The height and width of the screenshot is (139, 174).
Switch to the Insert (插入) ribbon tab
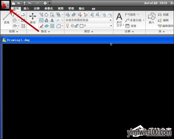pos(26,8)
